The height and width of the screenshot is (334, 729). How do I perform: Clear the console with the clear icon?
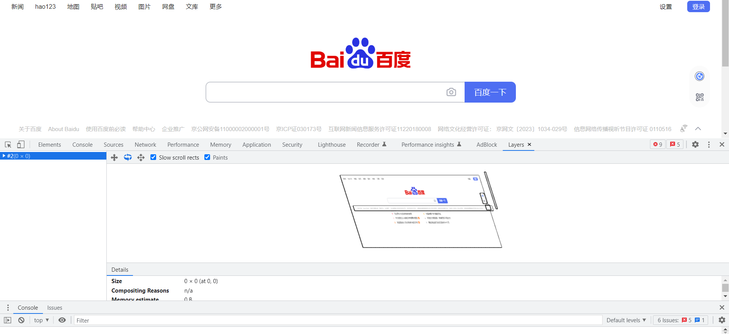(21, 320)
